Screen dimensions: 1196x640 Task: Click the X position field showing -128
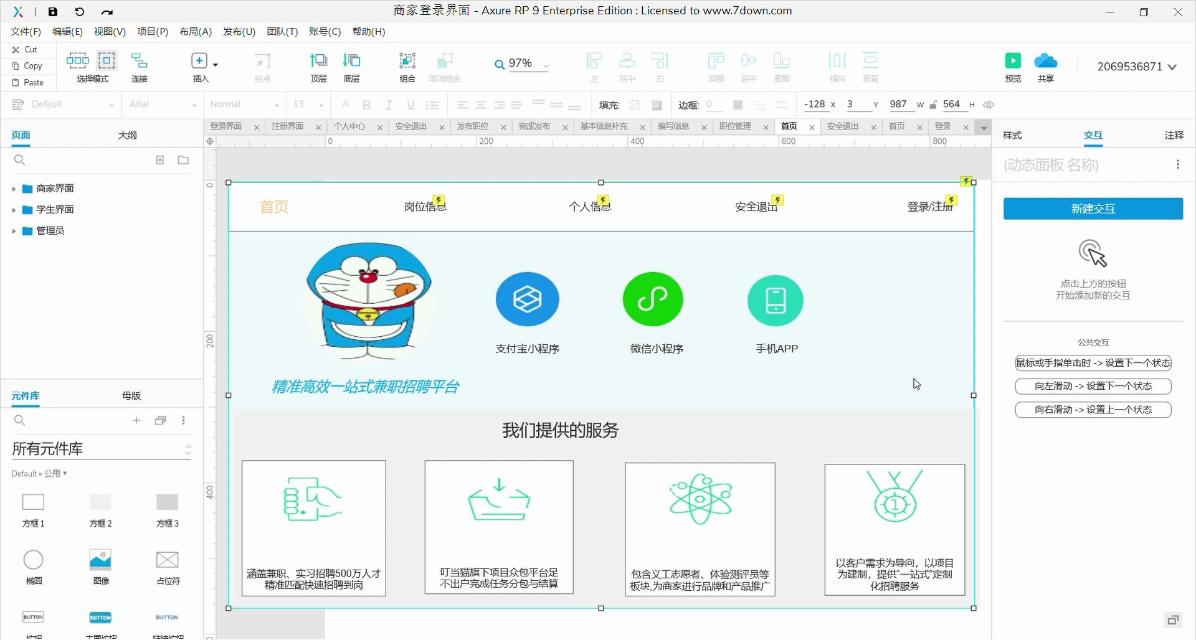click(x=815, y=104)
